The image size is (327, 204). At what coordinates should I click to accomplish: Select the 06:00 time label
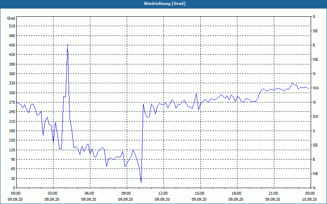(90, 193)
